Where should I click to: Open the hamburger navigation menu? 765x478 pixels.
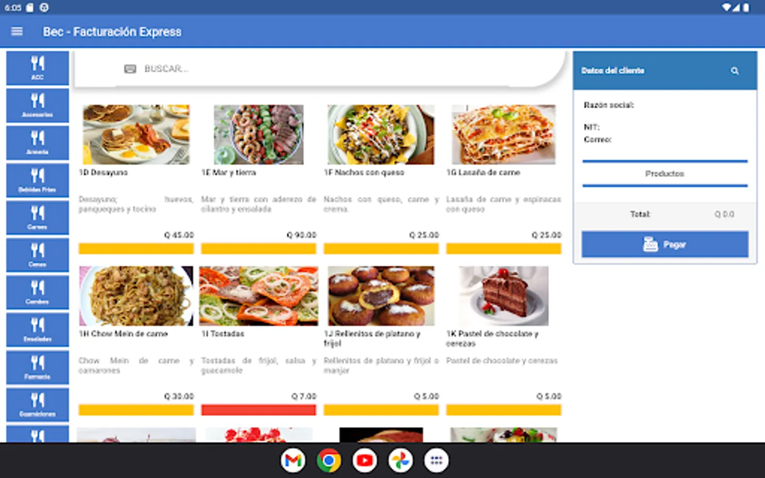(x=17, y=31)
